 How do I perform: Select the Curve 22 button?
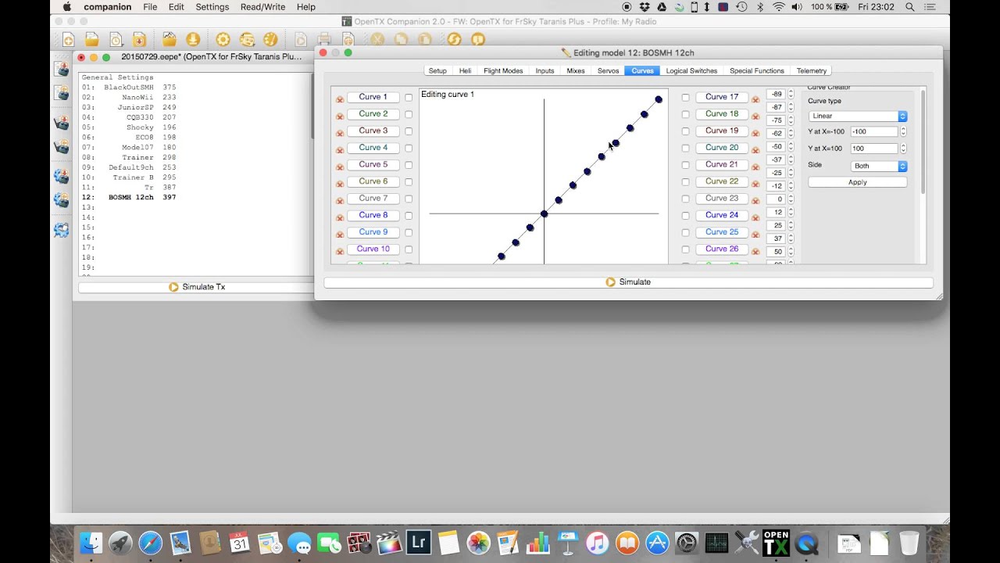[722, 181]
